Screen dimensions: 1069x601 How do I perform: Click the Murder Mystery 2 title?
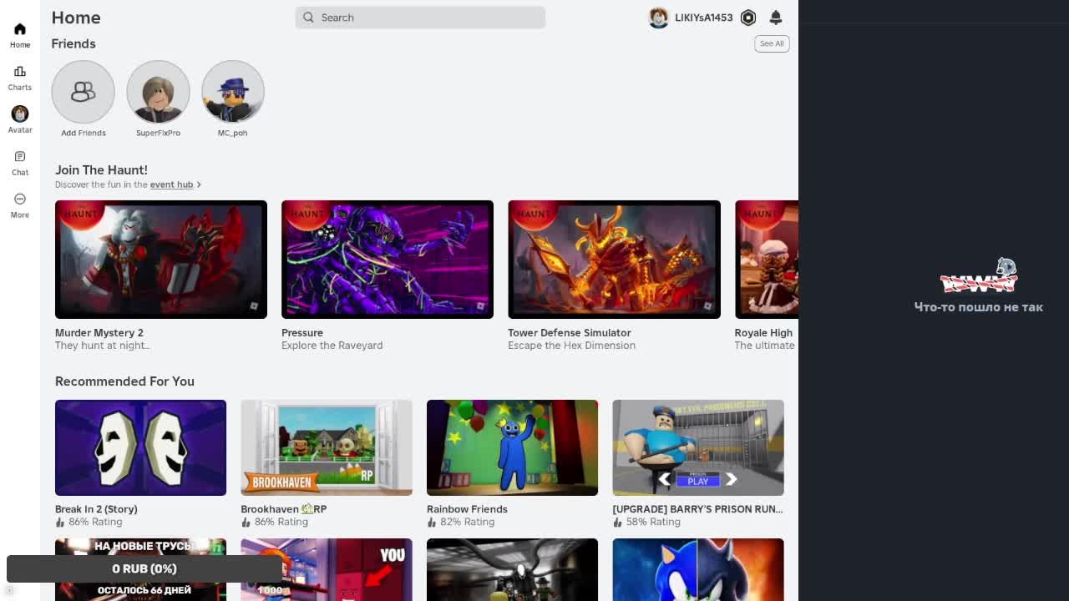pyautogui.click(x=99, y=332)
